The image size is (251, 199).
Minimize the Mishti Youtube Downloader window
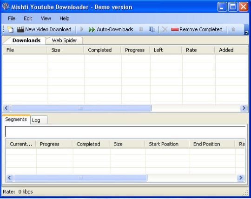click(x=222, y=7)
